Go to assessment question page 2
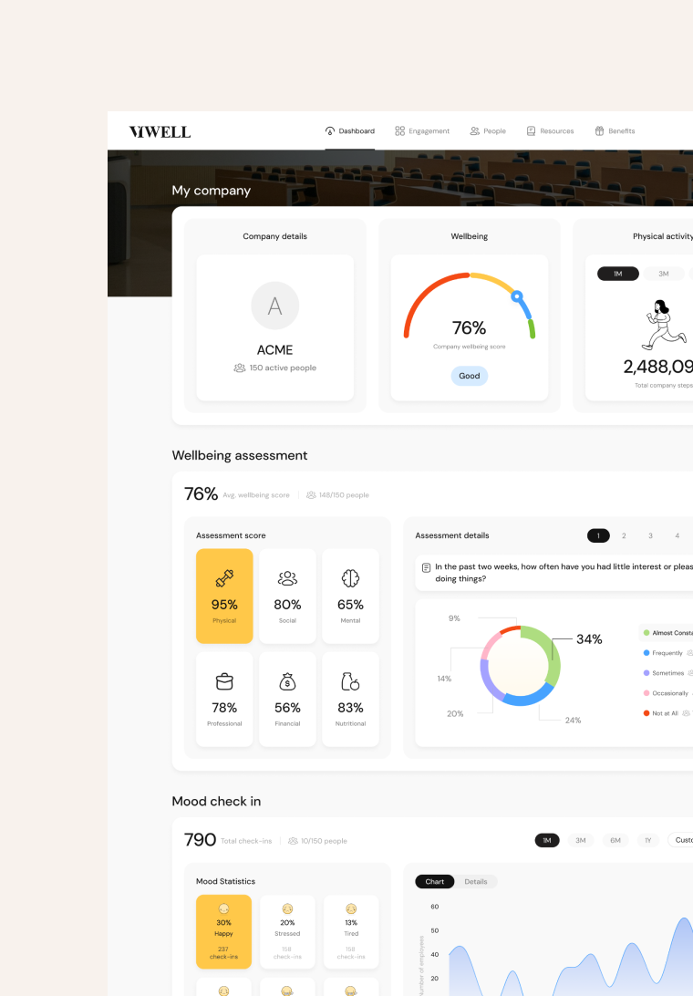Screen dimensions: 693x996 pyautogui.click(x=624, y=535)
